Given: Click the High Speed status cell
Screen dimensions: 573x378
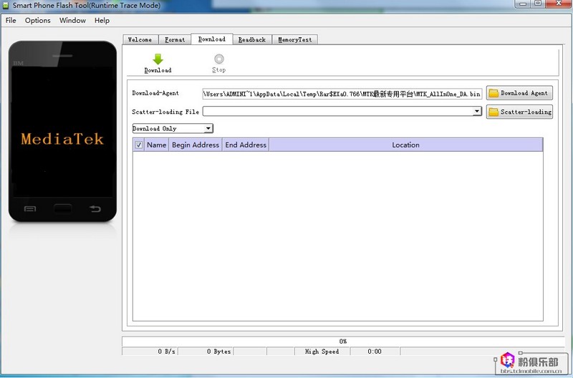Looking at the screenshot, I should [322, 352].
